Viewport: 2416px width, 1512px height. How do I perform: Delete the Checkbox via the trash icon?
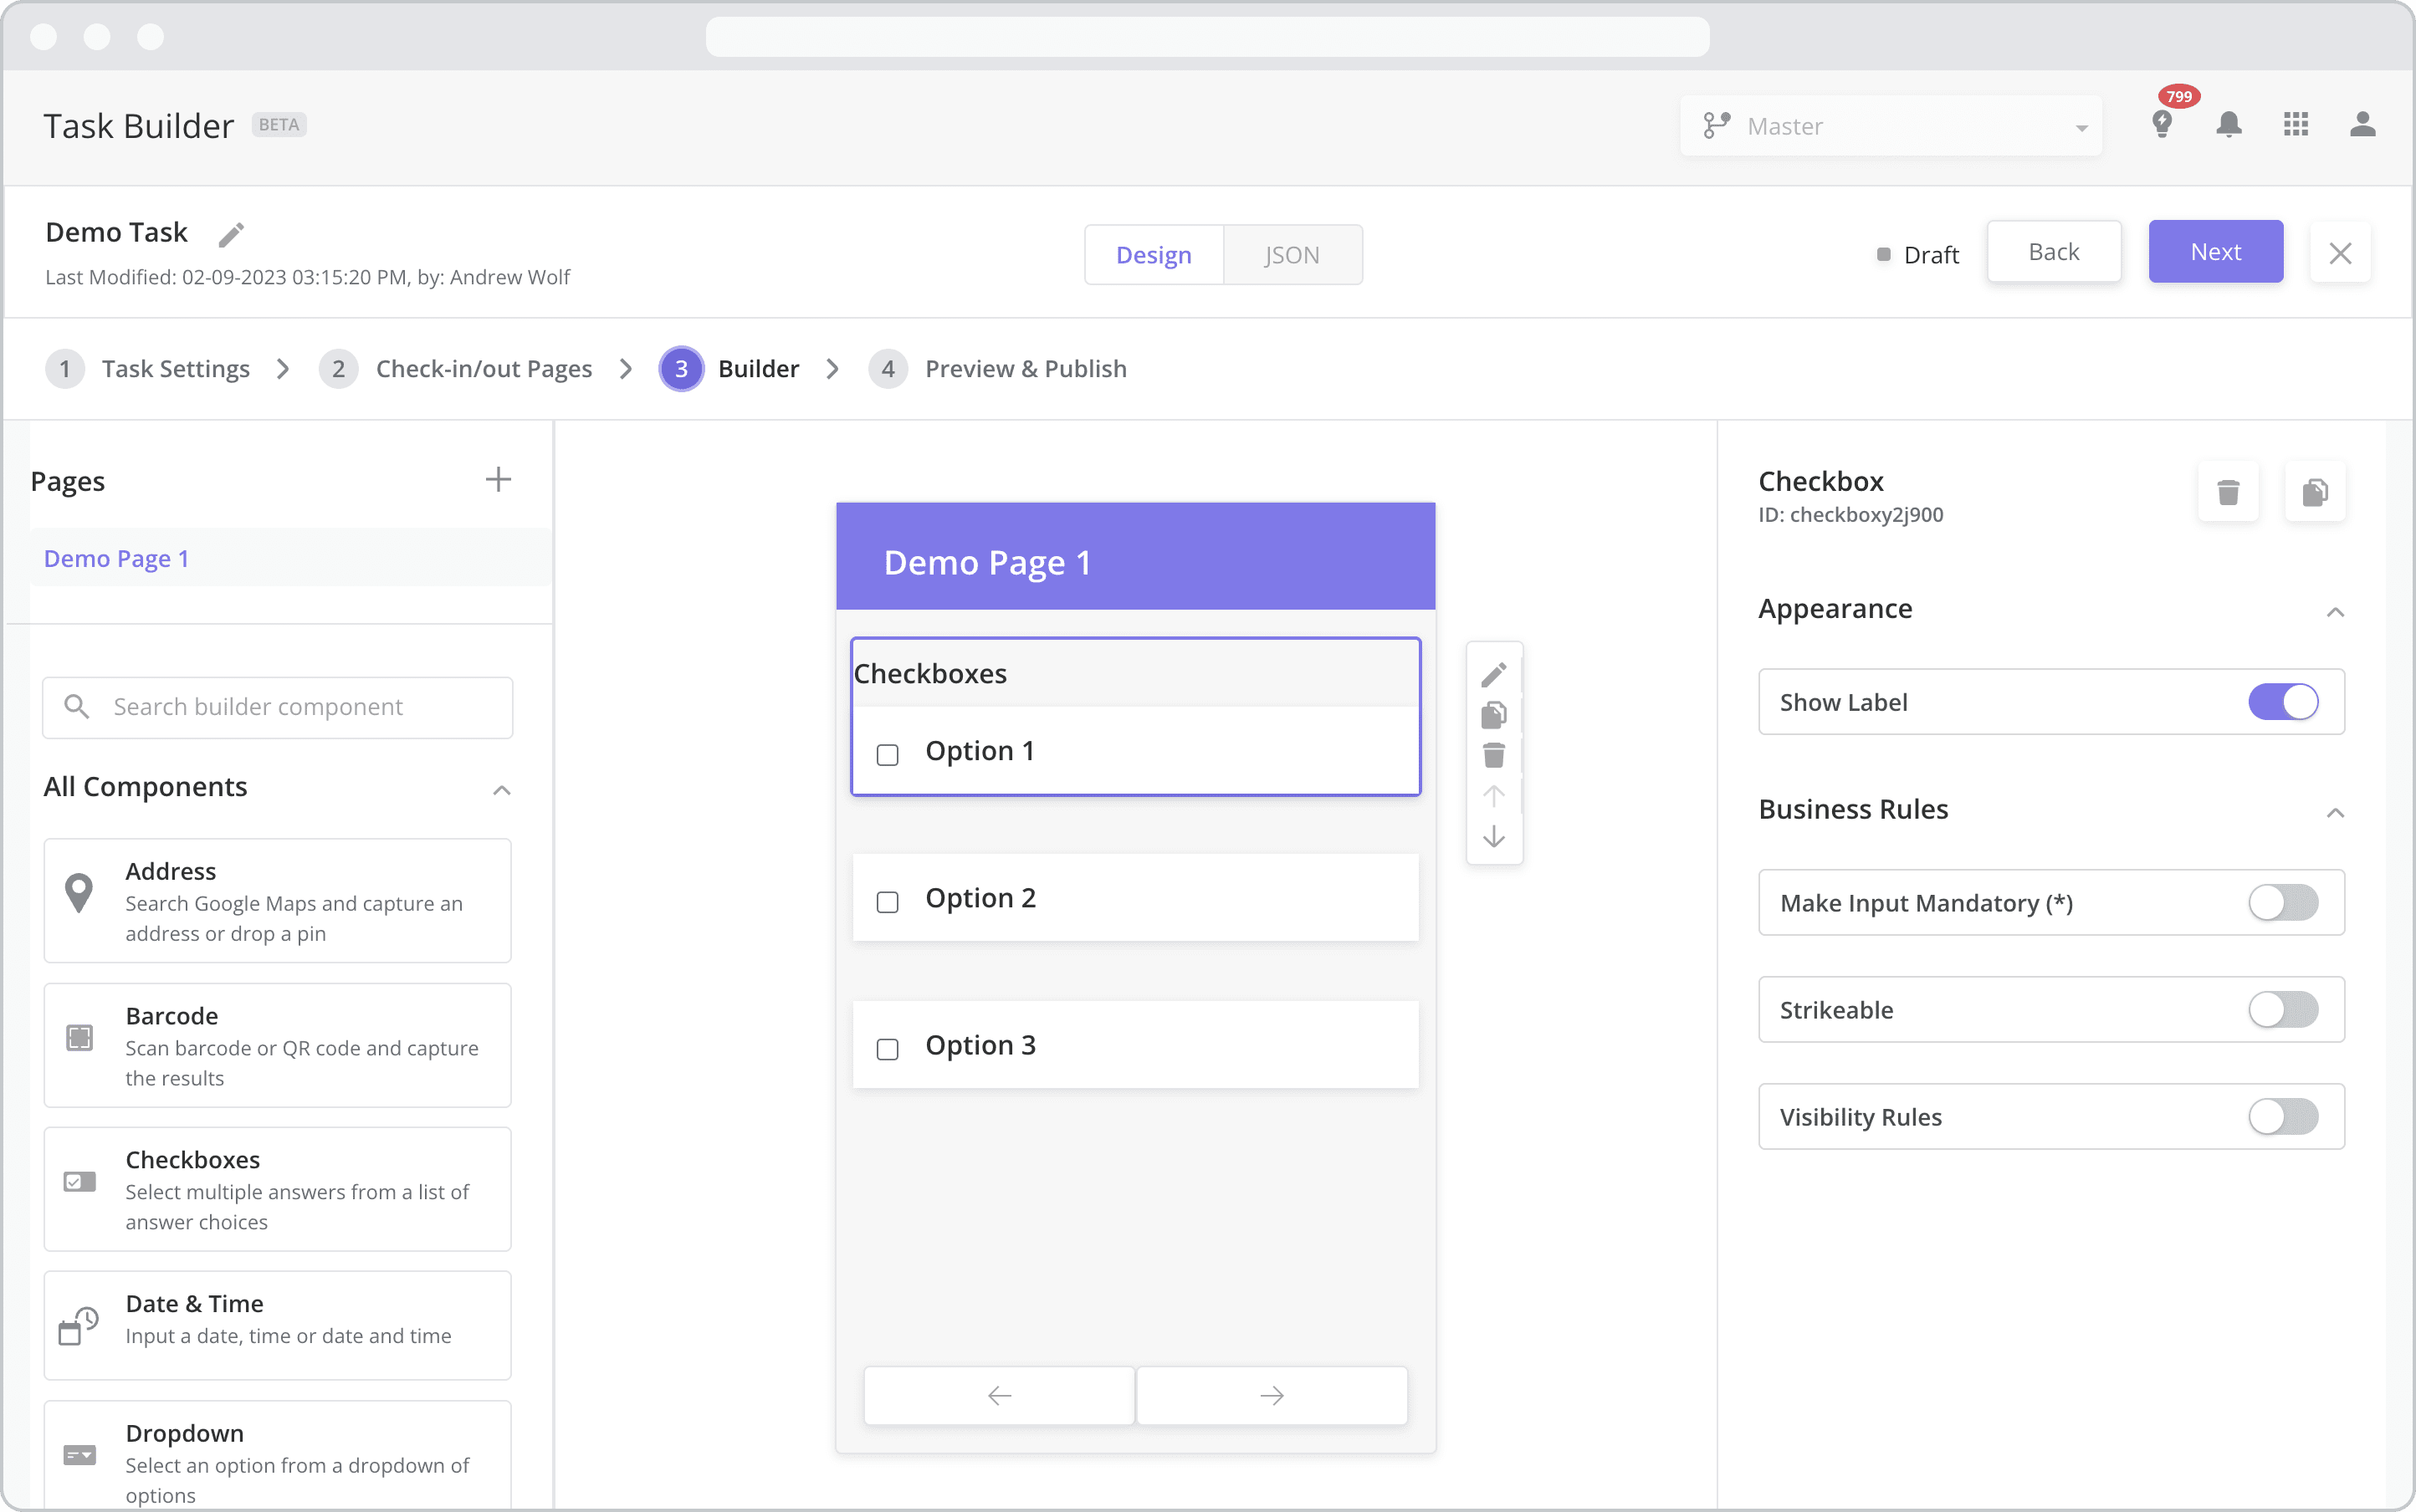click(2228, 491)
